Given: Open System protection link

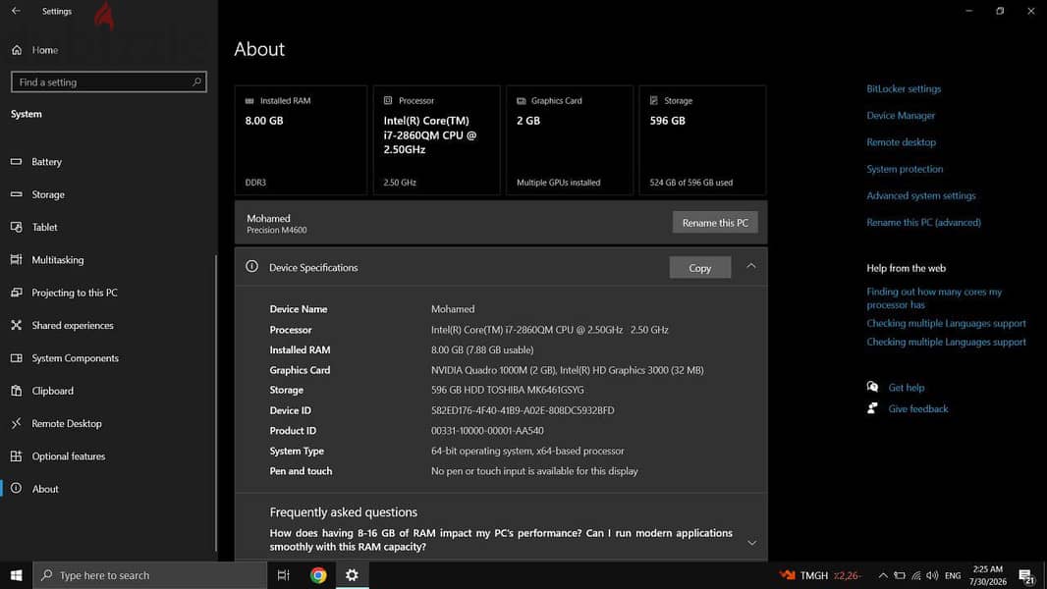Looking at the screenshot, I should pyautogui.click(x=905, y=169).
